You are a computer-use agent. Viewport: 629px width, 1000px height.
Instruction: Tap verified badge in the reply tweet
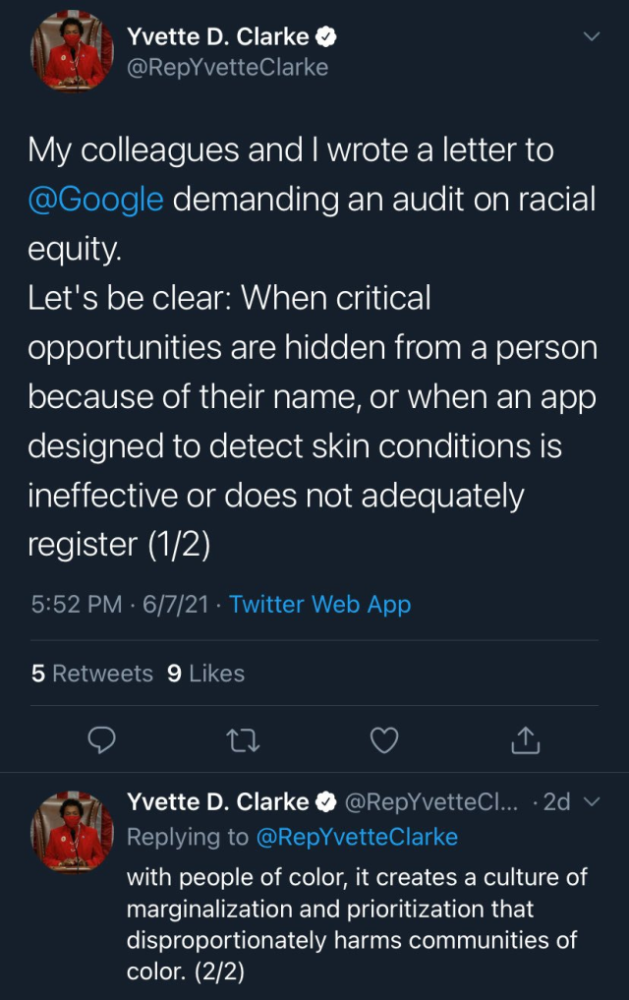[x=327, y=802]
